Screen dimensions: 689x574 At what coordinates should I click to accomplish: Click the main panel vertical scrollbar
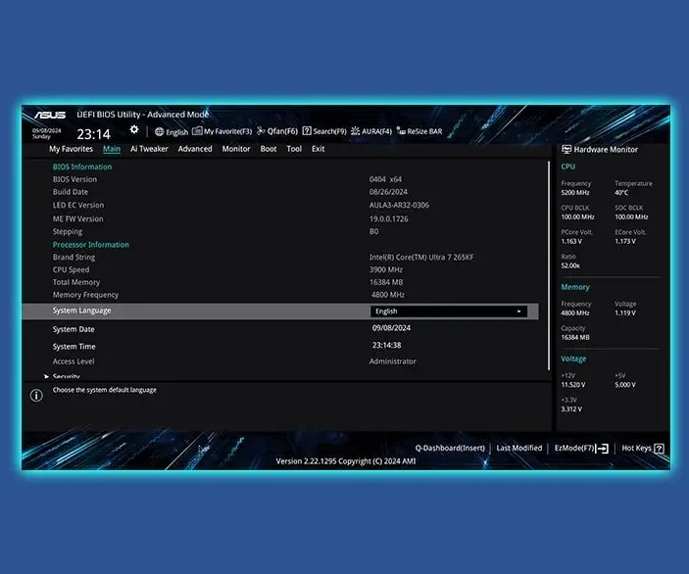549,266
